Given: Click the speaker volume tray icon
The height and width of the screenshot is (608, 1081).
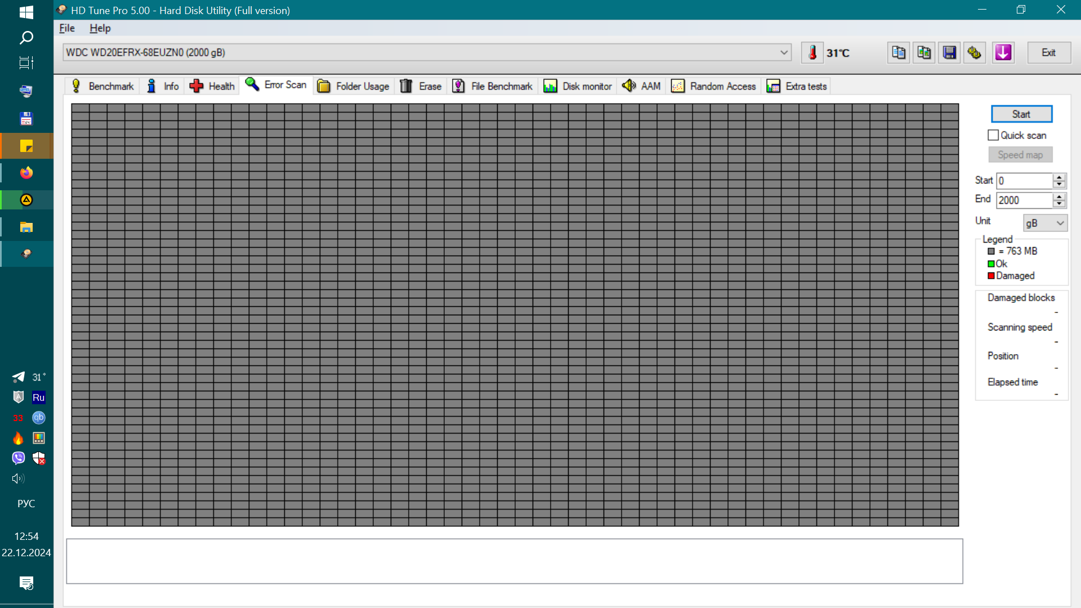Looking at the screenshot, I should [18, 479].
